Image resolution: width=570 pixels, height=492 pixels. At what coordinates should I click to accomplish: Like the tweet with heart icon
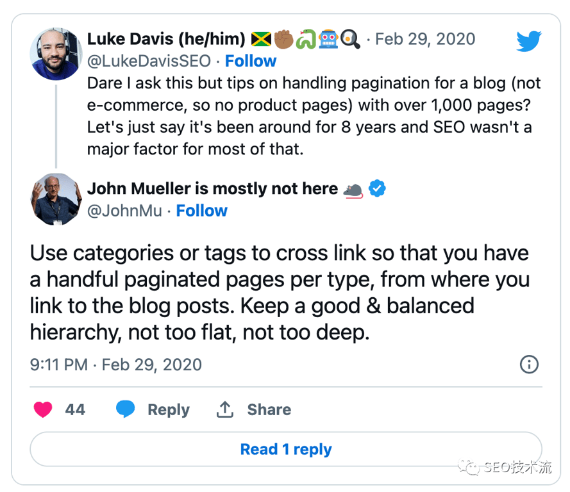[x=43, y=410]
